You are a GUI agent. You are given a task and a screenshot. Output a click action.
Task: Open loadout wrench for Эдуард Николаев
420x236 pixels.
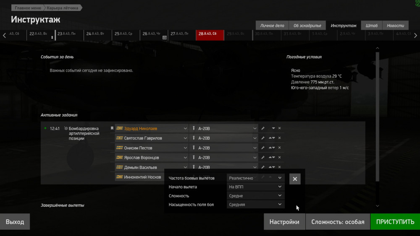(x=263, y=128)
